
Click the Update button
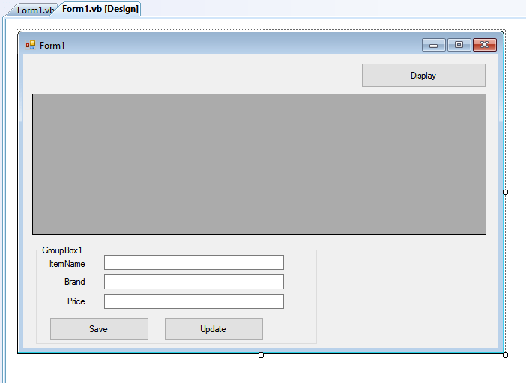pos(214,328)
